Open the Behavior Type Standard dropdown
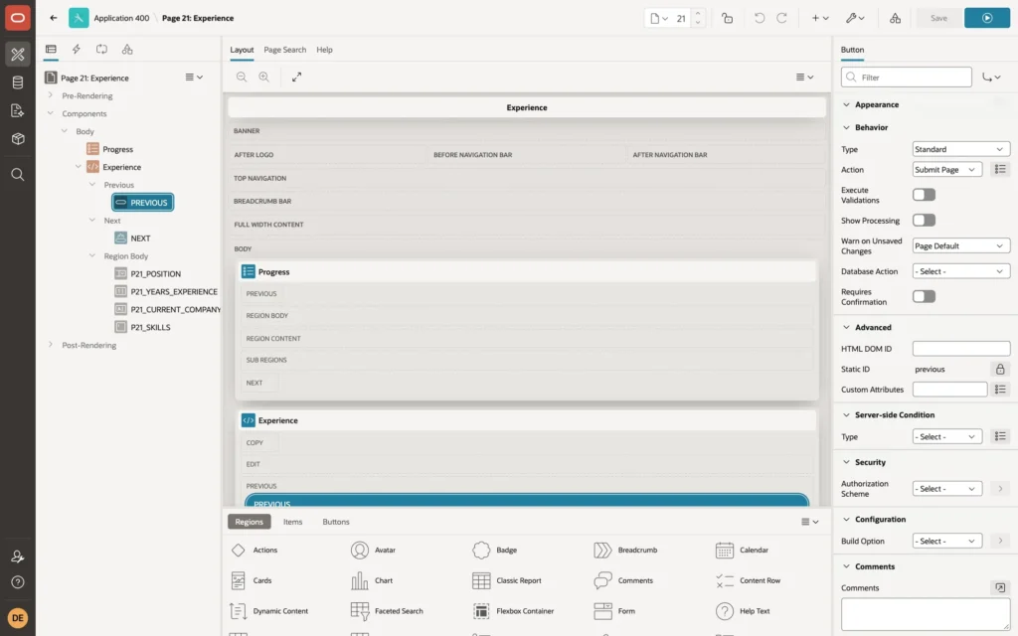This screenshot has height=636, width=1018. (x=961, y=149)
